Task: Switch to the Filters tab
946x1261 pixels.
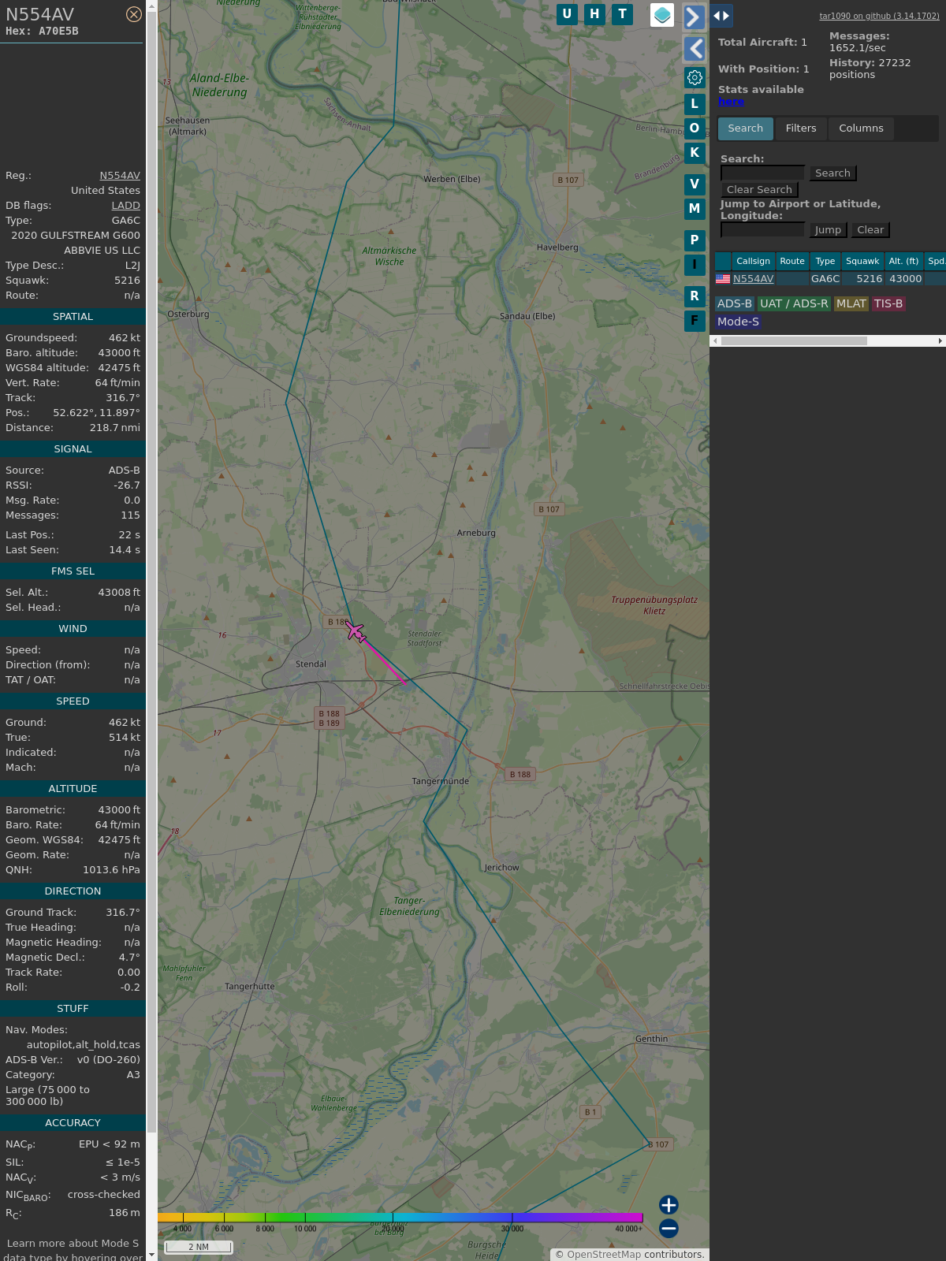Action: [801, 128]
